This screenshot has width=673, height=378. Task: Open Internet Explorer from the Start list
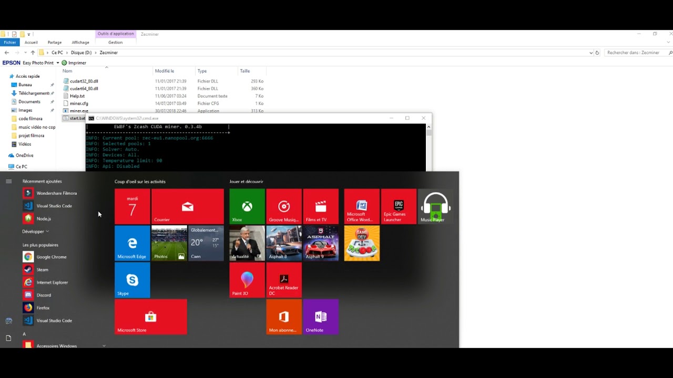pyautogui.click(x=46, y=282)
